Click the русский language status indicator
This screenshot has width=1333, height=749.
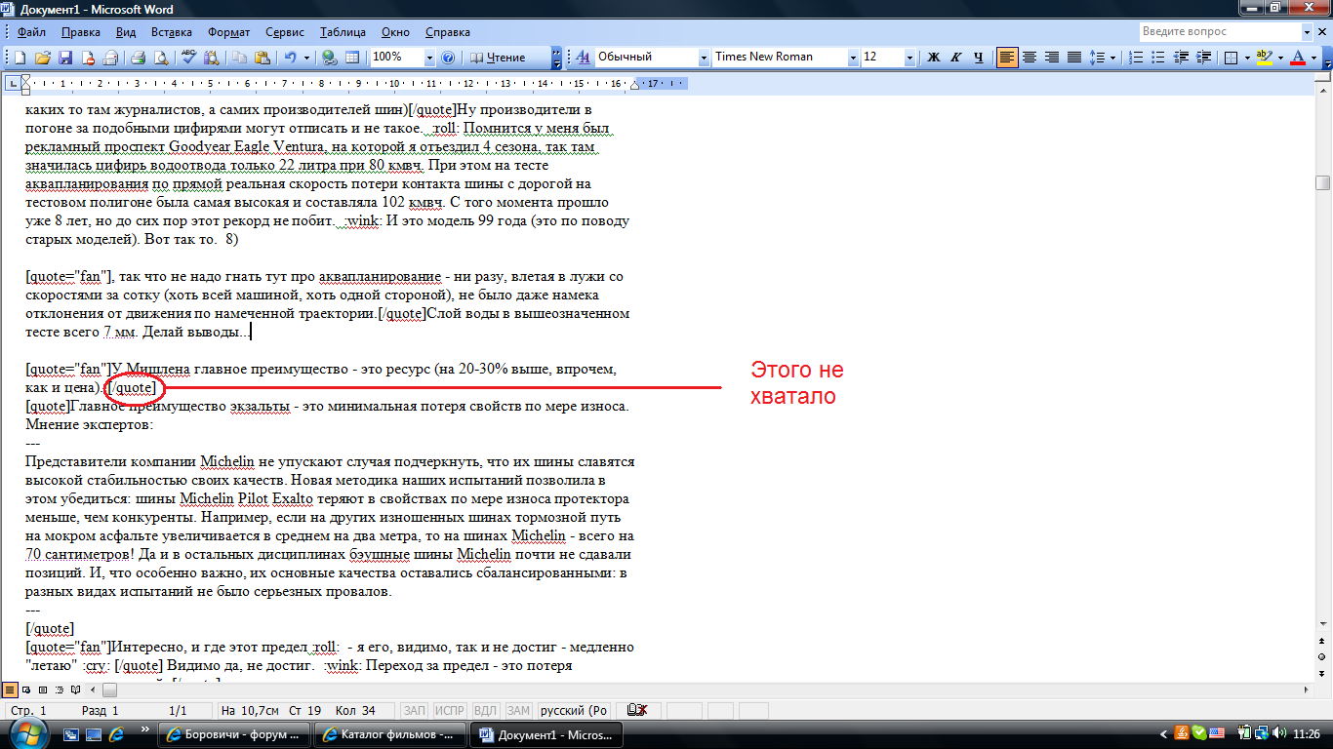[x=574, y=711]
